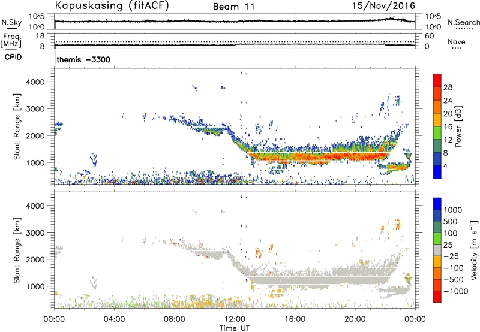
Task: Click the '12:00' time tick label
Action: (x=235, y=319)
